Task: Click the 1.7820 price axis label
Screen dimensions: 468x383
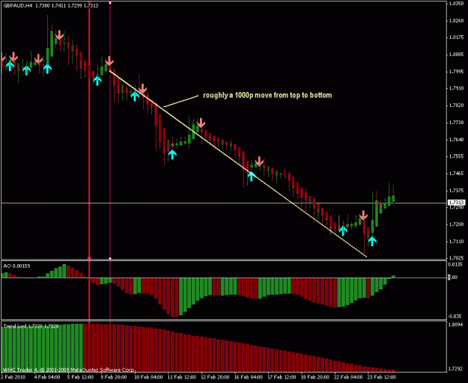Action: (x=457, y=105)
